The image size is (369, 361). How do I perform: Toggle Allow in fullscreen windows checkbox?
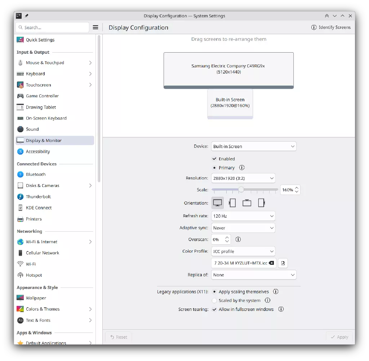[214, 309]
